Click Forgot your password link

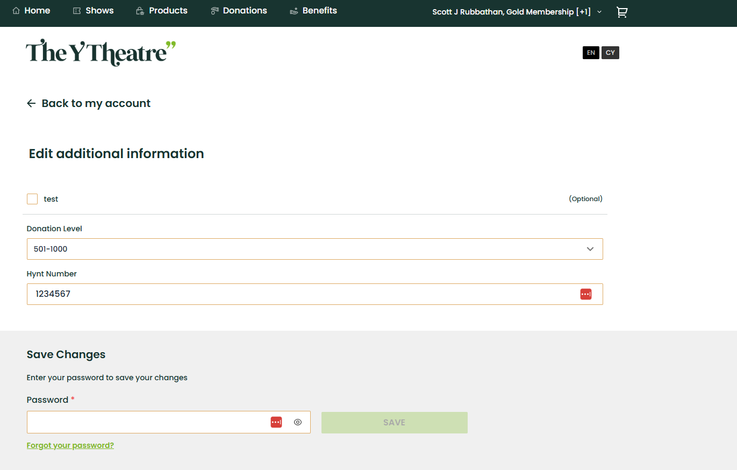(x=70, y=445)
